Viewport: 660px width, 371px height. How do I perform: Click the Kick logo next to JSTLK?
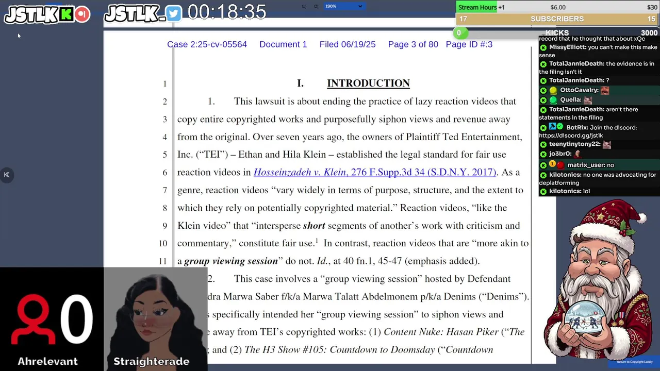[x=66, y=14]
